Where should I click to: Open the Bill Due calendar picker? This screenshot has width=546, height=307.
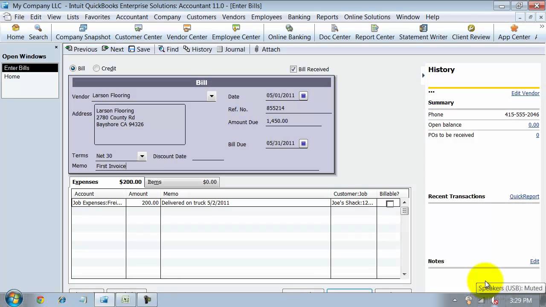[x=303, y=144]
